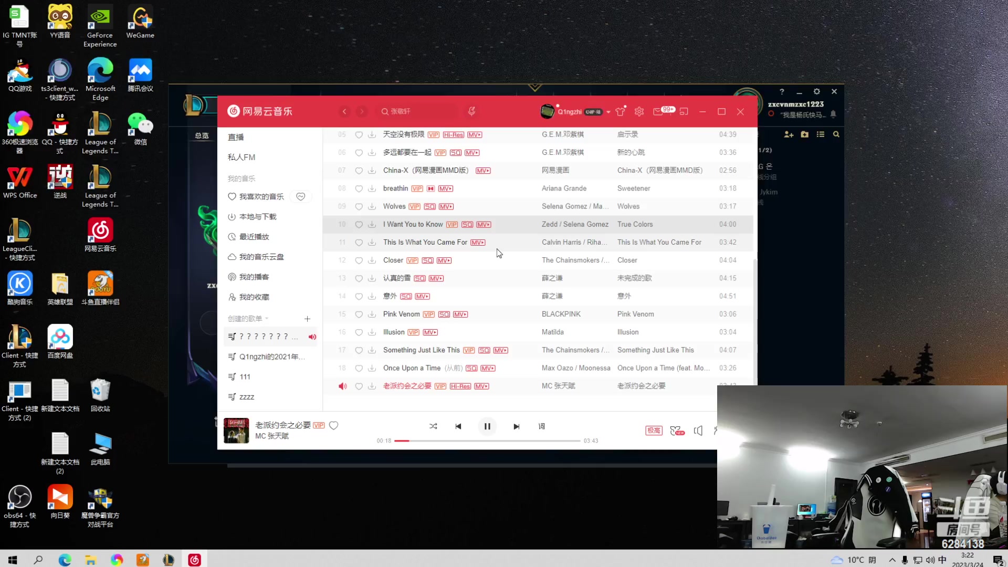This screenshot has height=567, width=1008.
Task: Add friend icon in League client panel
Action: pos(789,134)
